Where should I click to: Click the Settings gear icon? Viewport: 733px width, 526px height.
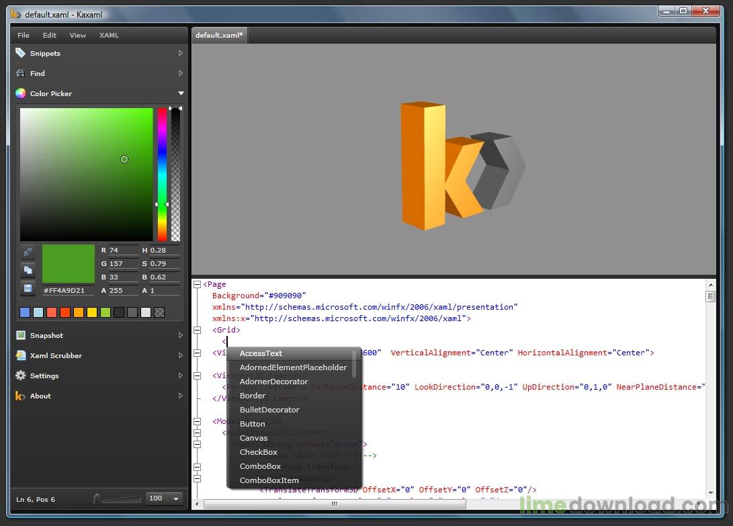[20, 376]
